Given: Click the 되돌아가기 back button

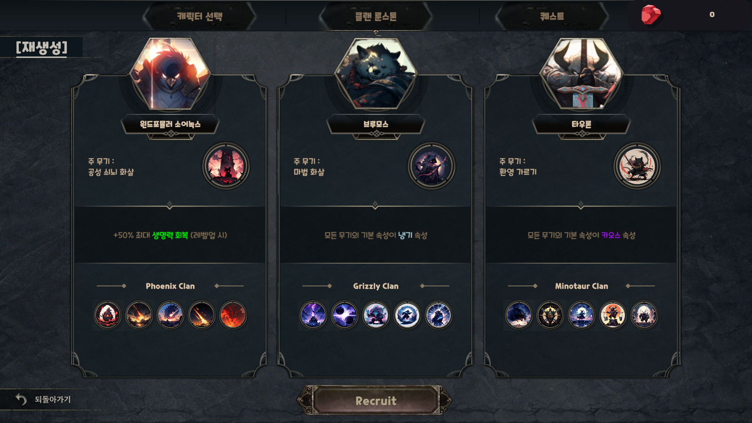Looking at the screenshot, I should [43, 399].
